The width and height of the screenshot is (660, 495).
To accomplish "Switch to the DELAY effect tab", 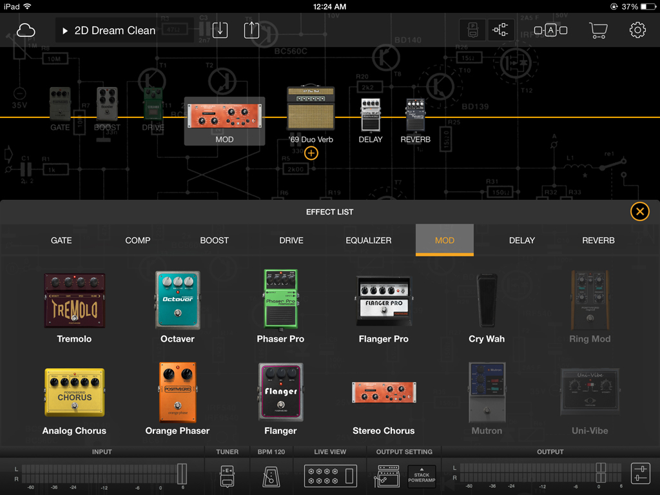I will [x=521, y=240].
